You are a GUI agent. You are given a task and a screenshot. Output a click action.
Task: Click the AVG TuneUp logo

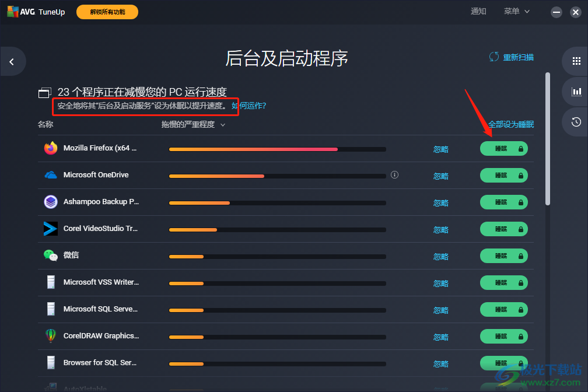(36, 12)
